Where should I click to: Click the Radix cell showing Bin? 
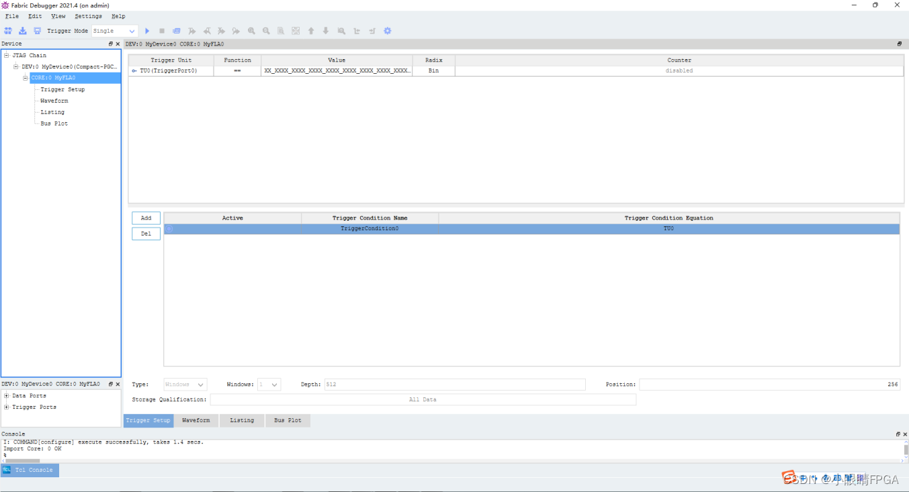coord(433,70)
